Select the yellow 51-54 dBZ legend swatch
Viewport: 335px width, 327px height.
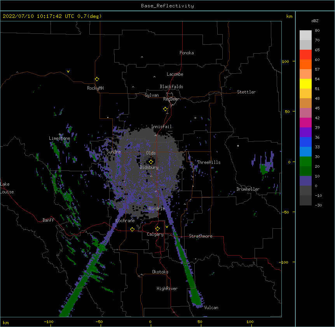pos(305,83)
